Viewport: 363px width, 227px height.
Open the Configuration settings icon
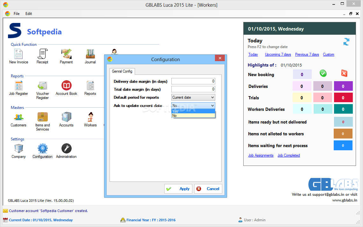(x=43, y=151)
